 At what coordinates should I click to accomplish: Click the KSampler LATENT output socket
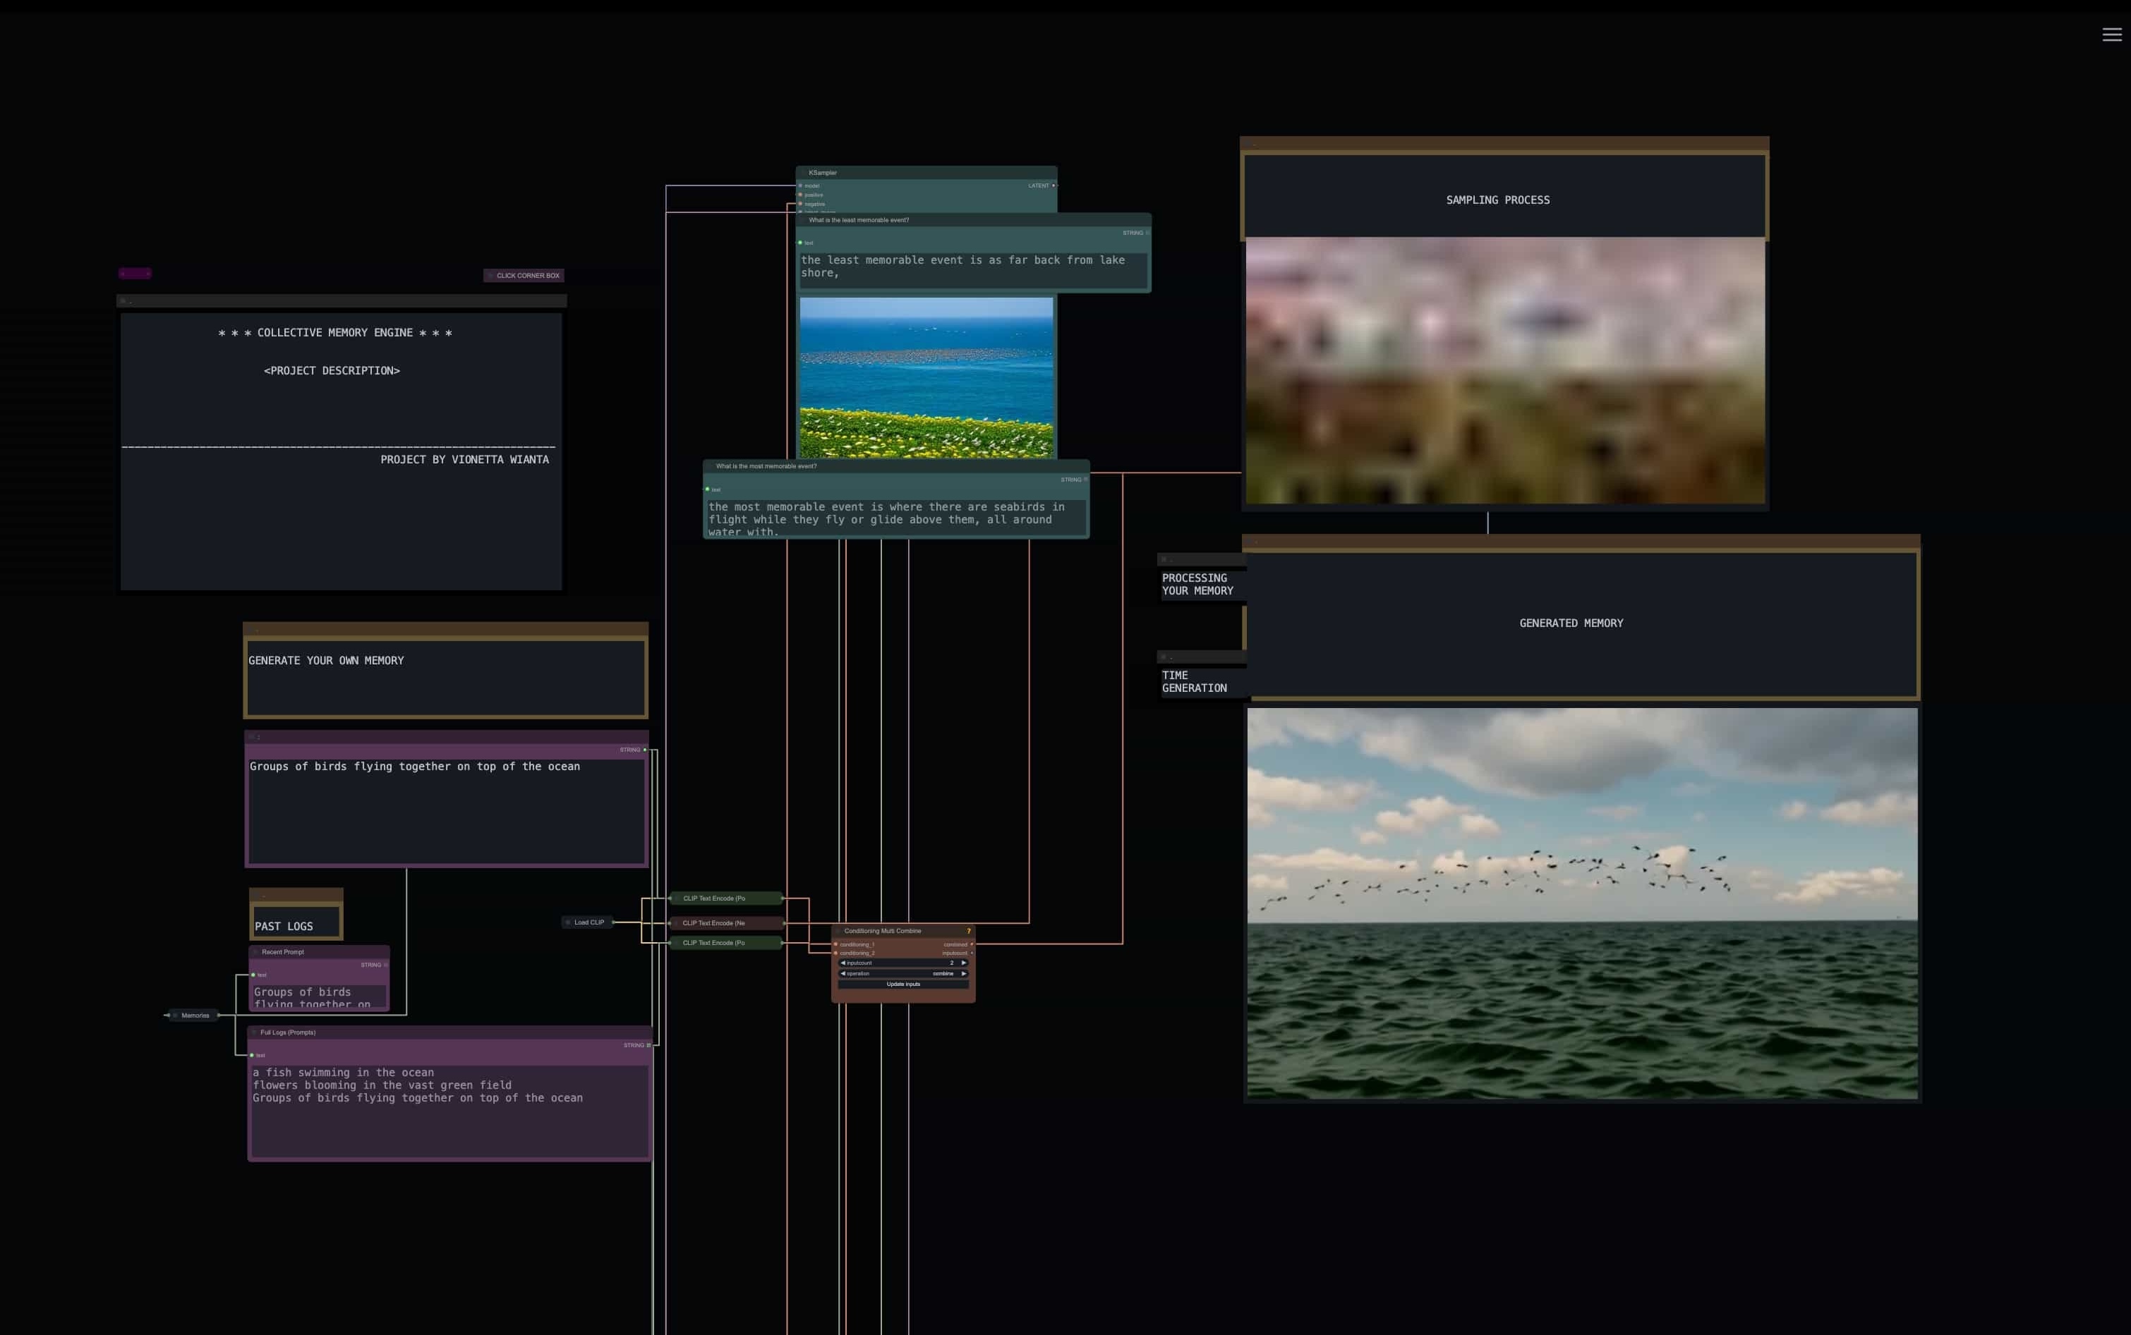tap(1053, 185)
